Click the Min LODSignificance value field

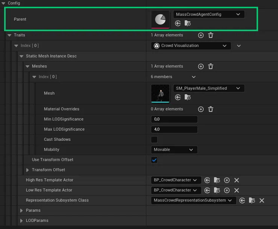pyautogui.click(x=174, y=119)
